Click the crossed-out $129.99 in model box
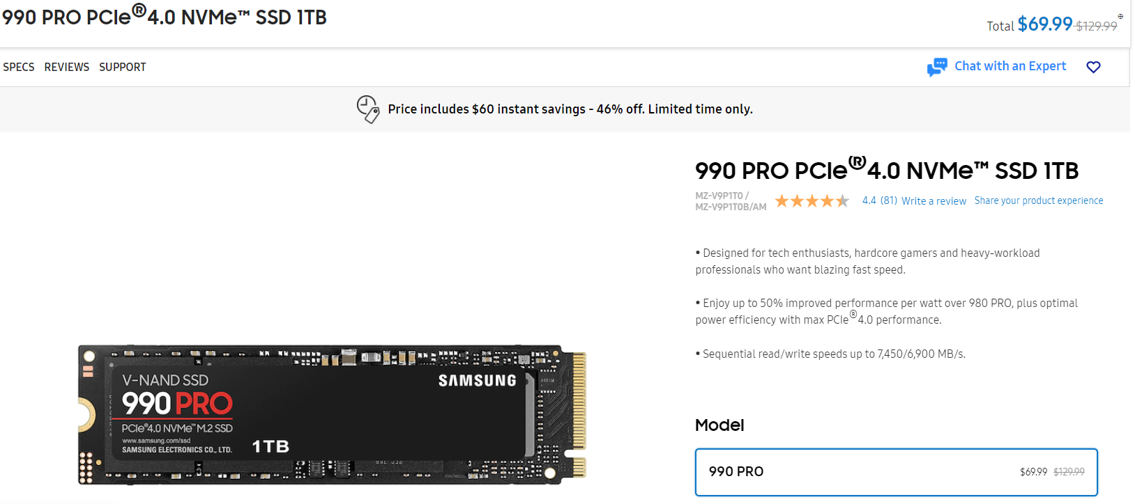This screenshot has width=1135, height=504. click(1069, 472)
